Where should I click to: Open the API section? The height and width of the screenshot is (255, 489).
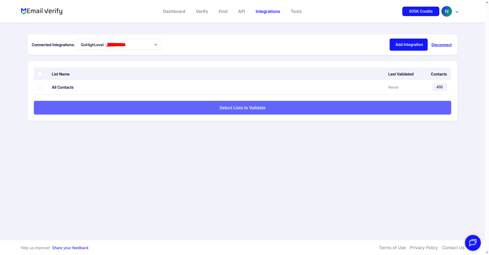[x=242, y=11]
